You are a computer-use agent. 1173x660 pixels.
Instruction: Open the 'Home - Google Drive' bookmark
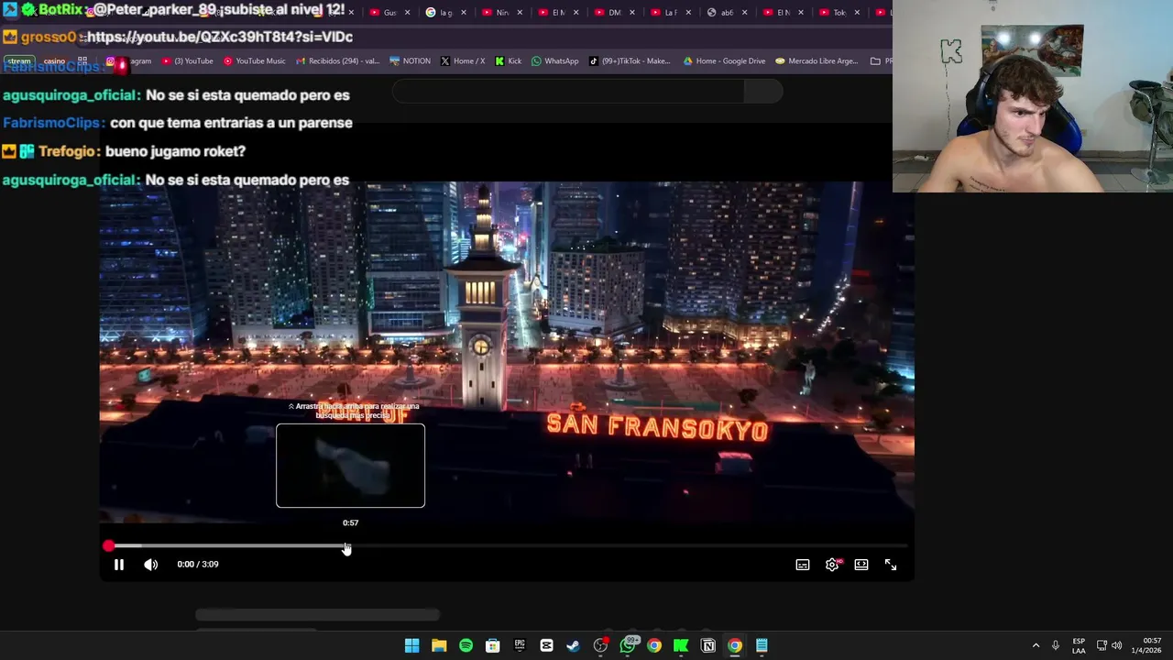(724, 61)
